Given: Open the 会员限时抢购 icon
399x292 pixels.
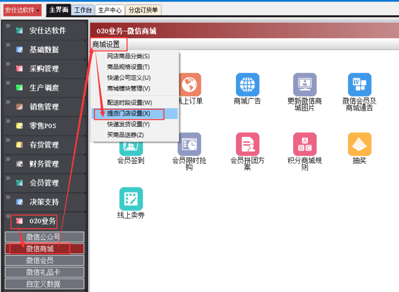Looking at the screenshot, I should click(189, 144).
